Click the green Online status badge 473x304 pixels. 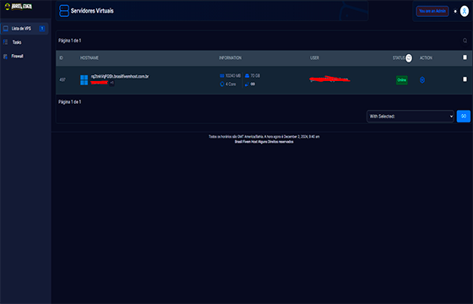(x=402, y=80)
